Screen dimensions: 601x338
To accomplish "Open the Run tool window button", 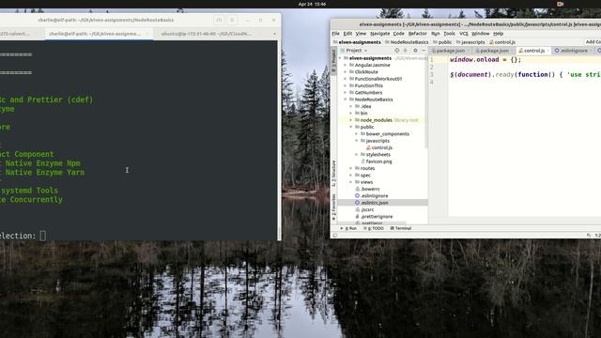I will point(348,228).
